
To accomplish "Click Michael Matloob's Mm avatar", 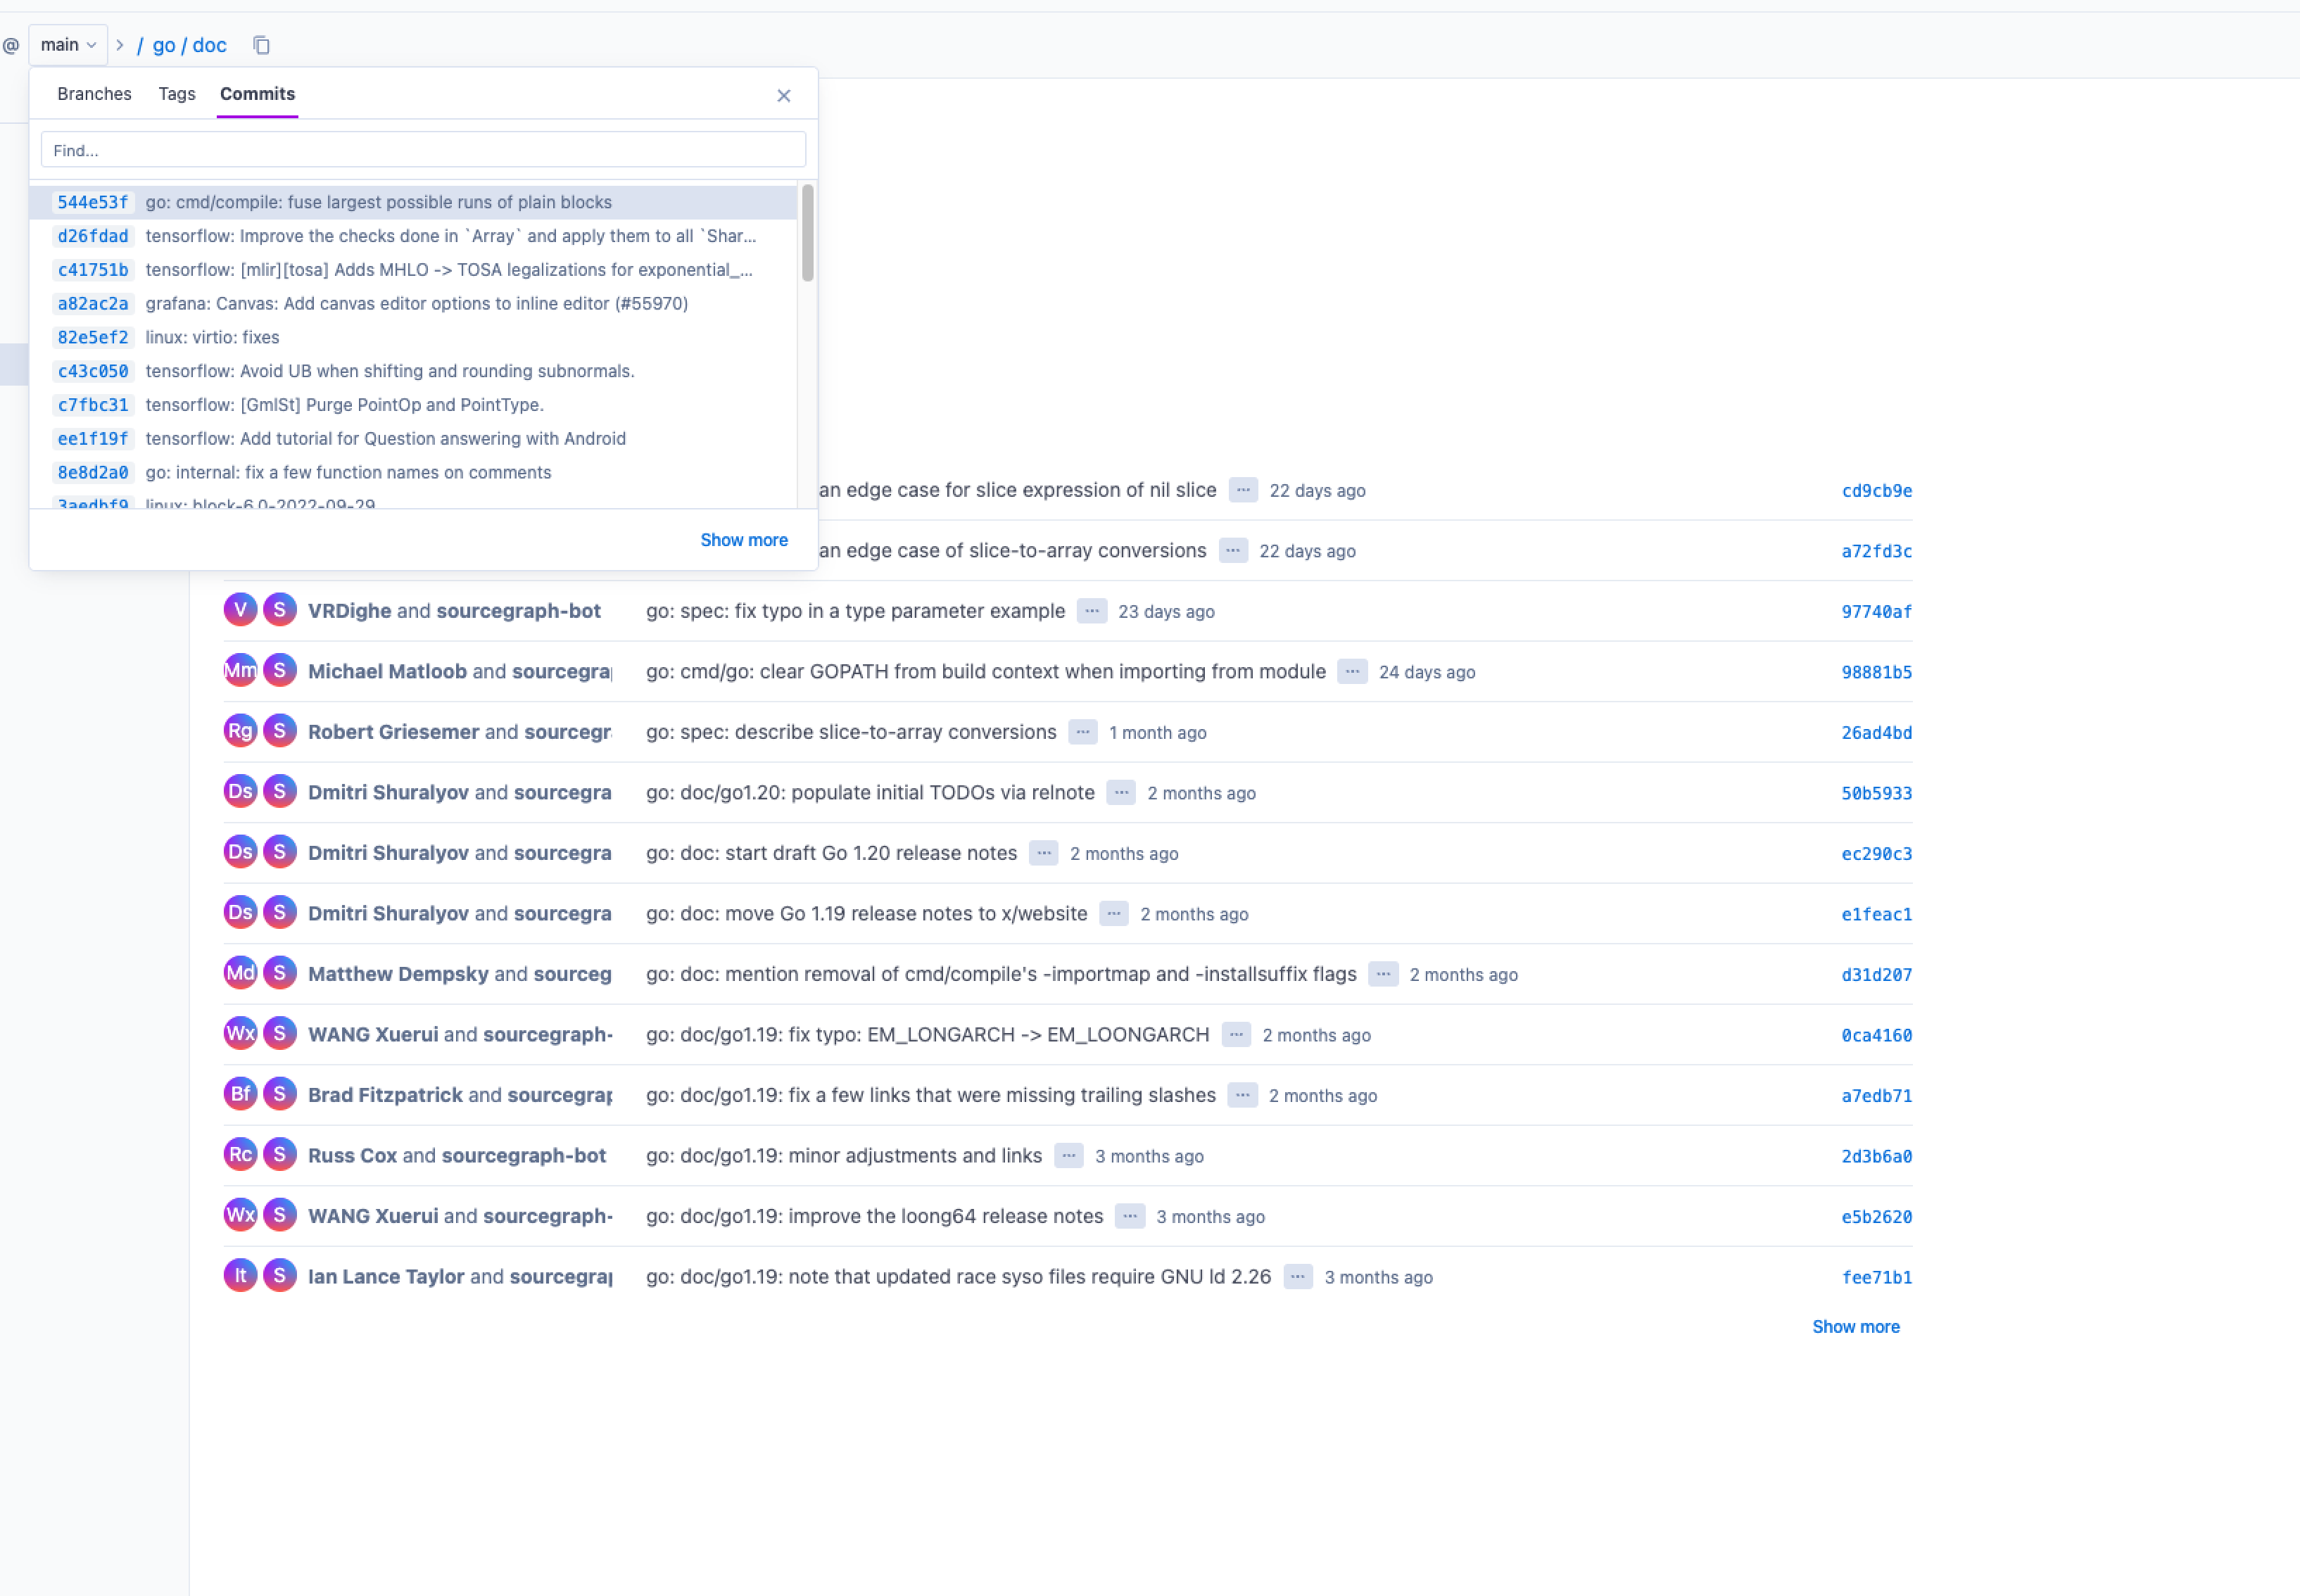I will click(240, 670).
